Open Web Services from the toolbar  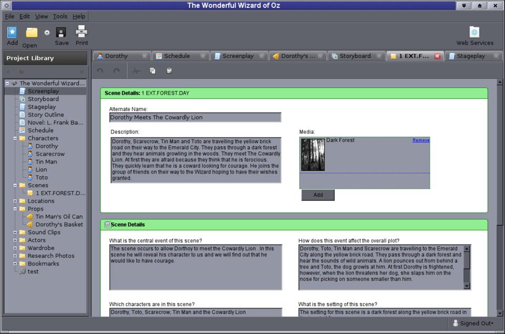(474, 33)
